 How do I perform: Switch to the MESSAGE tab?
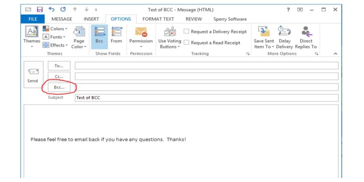coord(62,19)
